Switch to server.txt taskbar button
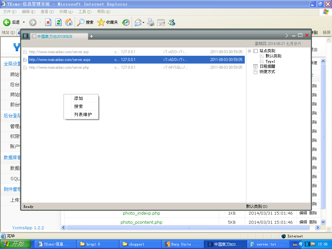This screenshot has width=332, height=249. click(x=268, y=244)
